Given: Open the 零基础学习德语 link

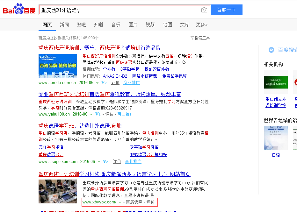Looking at the screenshot, I should 144,147.
